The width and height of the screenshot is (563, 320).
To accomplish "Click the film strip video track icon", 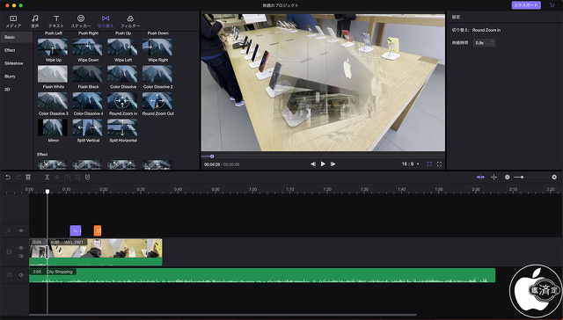I will [x=10, y=251].
